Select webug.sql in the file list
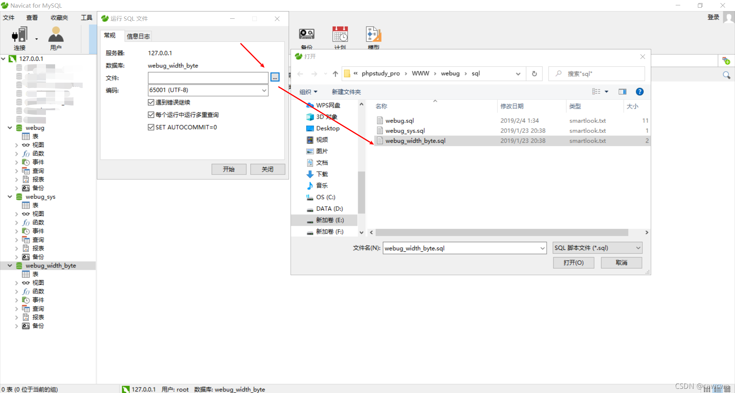The width and height of the screenshot is (735, 393). click(x=399, y=121)
